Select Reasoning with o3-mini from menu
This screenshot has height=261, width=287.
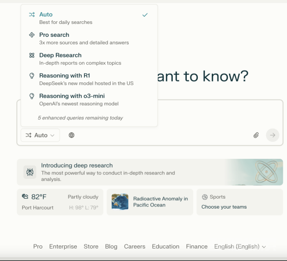[89, 100]
